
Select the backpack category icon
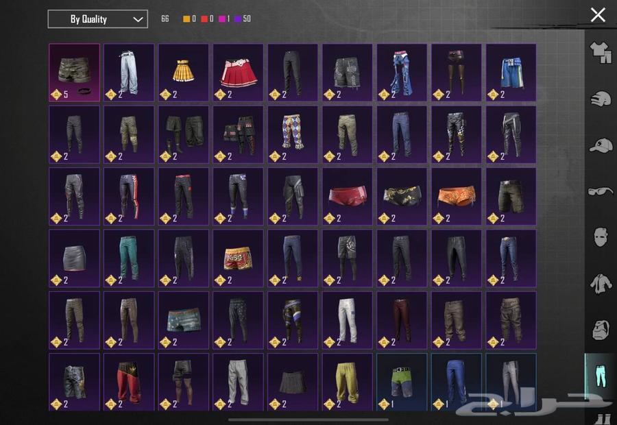point(601,329)
